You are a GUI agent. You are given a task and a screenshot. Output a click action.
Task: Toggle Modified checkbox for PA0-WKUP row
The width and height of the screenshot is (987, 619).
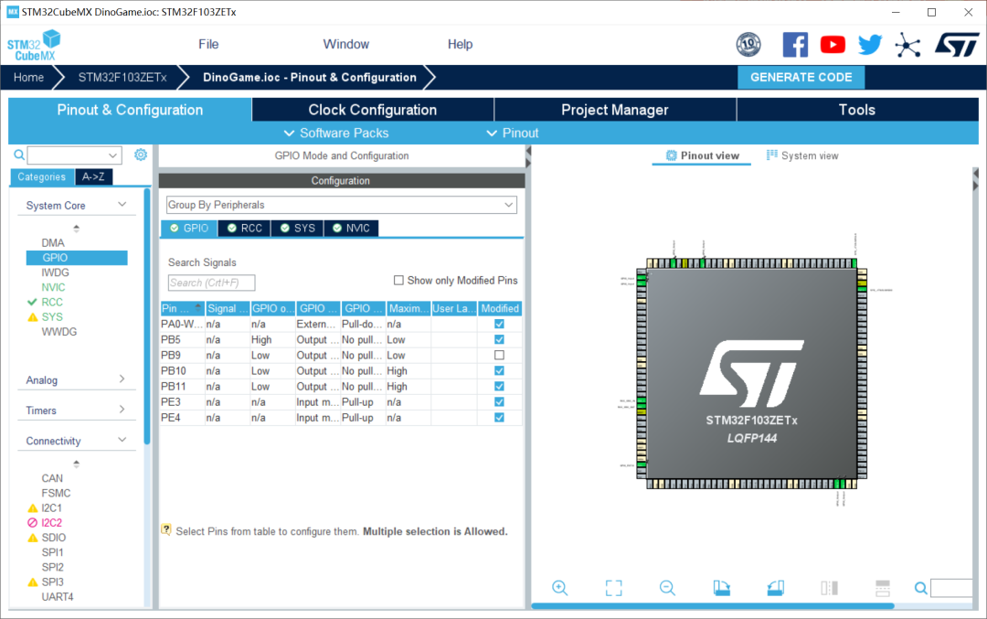click(x=499, y=324)
